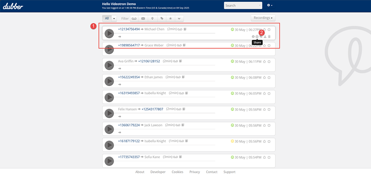This screenshot has height=176, width=371.
Task: Select the All filter tab
Action: click(x=107, y=18)
